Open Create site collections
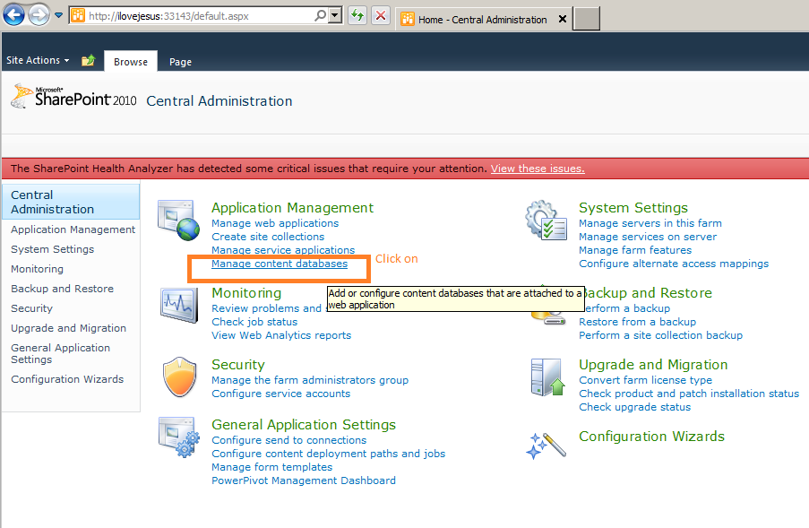Image resolution: width=809 pixels, height=528 pixels. 268,237
